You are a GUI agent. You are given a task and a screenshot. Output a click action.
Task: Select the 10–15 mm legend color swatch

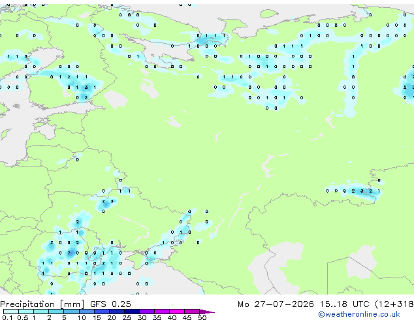[86, 312]
